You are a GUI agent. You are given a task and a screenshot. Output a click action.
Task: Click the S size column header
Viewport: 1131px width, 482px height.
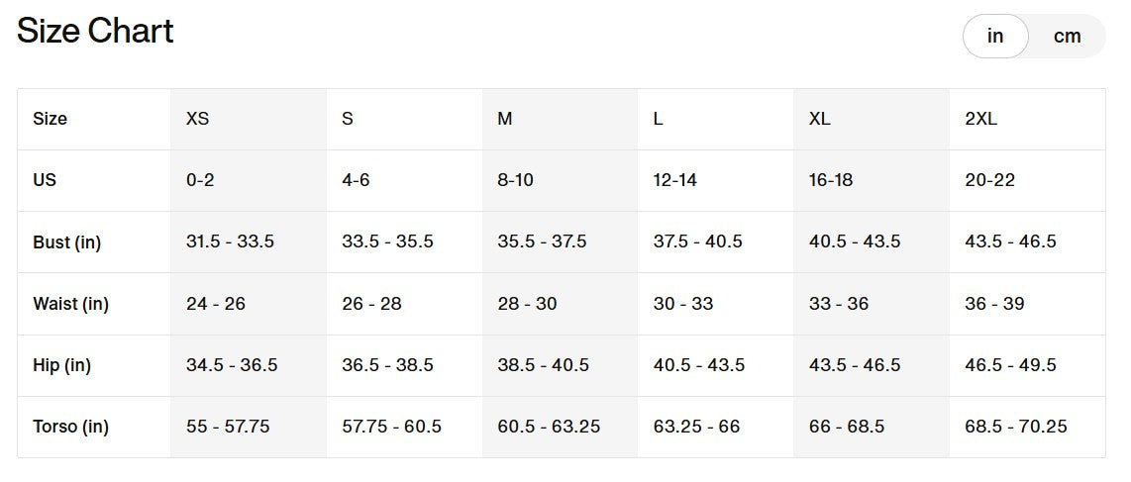pyautogui.click(x=348, y=119)
